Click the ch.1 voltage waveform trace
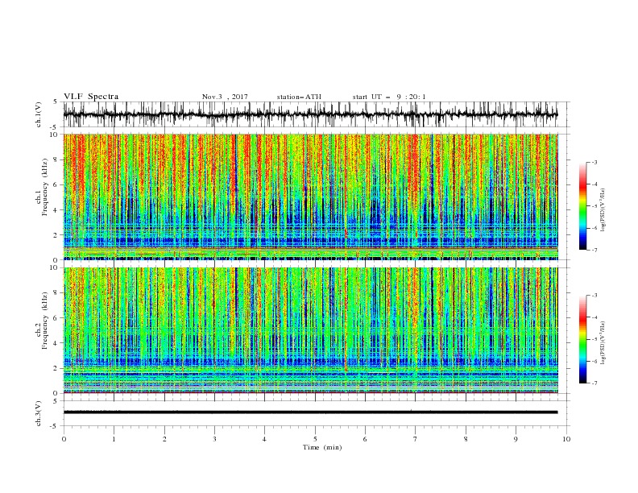Viewport: 638px width, 493px height. 310,114
